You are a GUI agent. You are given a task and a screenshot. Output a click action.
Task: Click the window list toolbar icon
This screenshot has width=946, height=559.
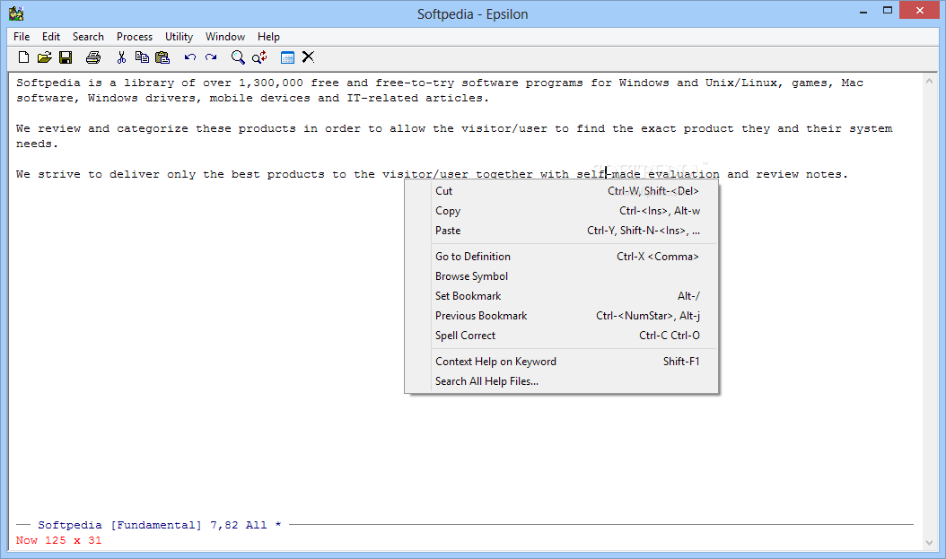click(x=288, y=57)
